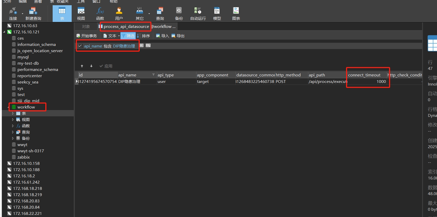The width and height of the screenshot is (437, 217).
Task: Click the 应用 apply filter button
Action: [x=106, y=66]
